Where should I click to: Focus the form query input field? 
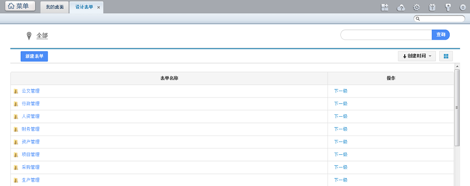click(x=386, y=35)
